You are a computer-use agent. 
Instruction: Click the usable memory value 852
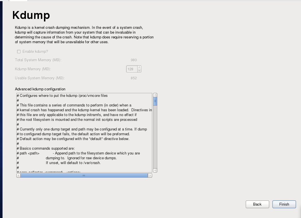point(134,78)
